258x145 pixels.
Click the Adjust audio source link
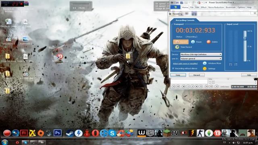(x=185, y=64)
